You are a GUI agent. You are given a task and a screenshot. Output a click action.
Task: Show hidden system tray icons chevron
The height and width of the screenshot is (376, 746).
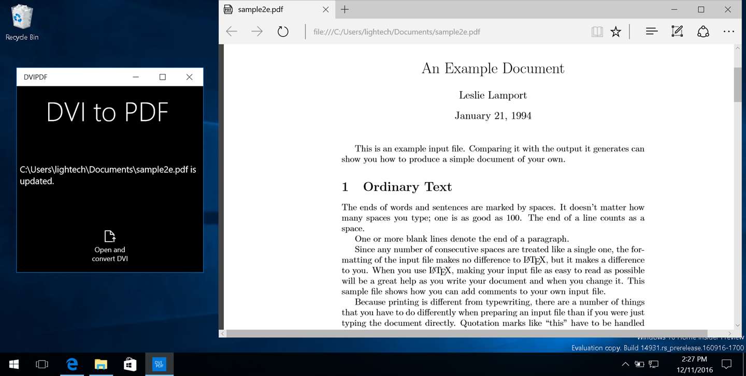coord(625,364)
